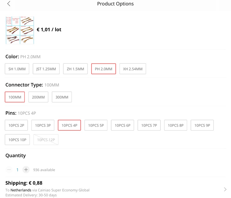Choose the JST 1.25MM variant

pyautogui.click(x=46, y=69)
